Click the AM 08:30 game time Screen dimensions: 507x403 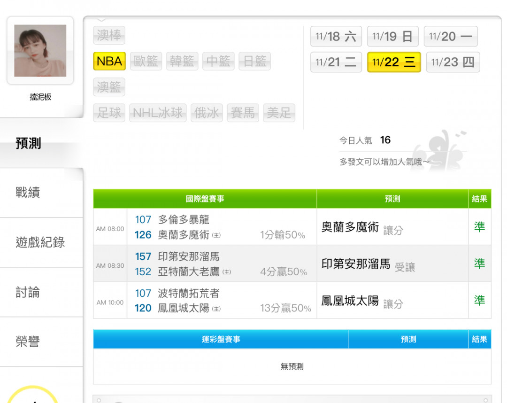[110, 265]
